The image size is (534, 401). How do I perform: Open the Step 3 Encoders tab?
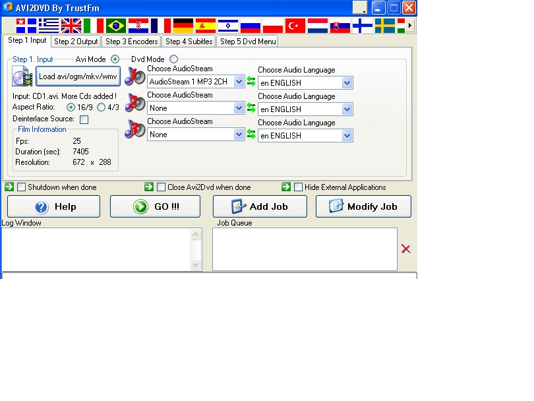(131, 42)
